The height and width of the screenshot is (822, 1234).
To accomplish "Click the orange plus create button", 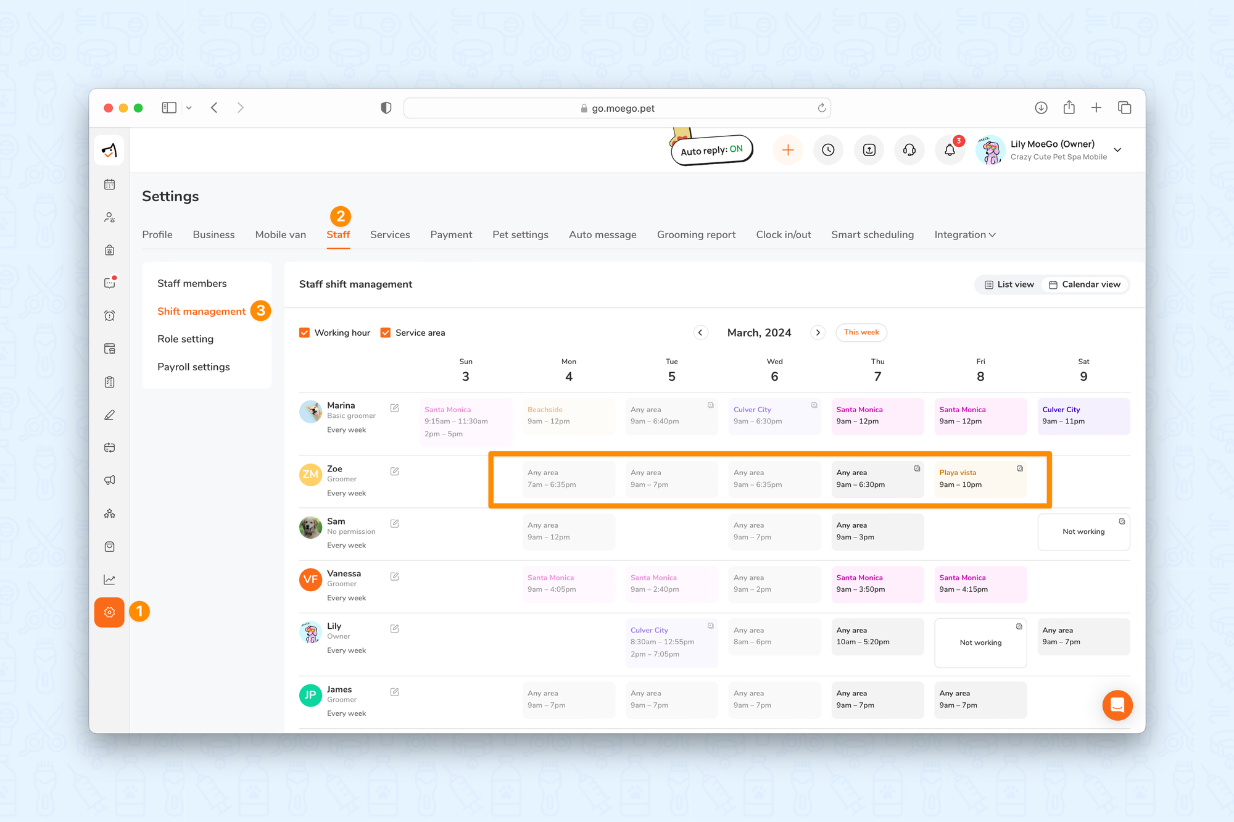I will coord(788,150).
